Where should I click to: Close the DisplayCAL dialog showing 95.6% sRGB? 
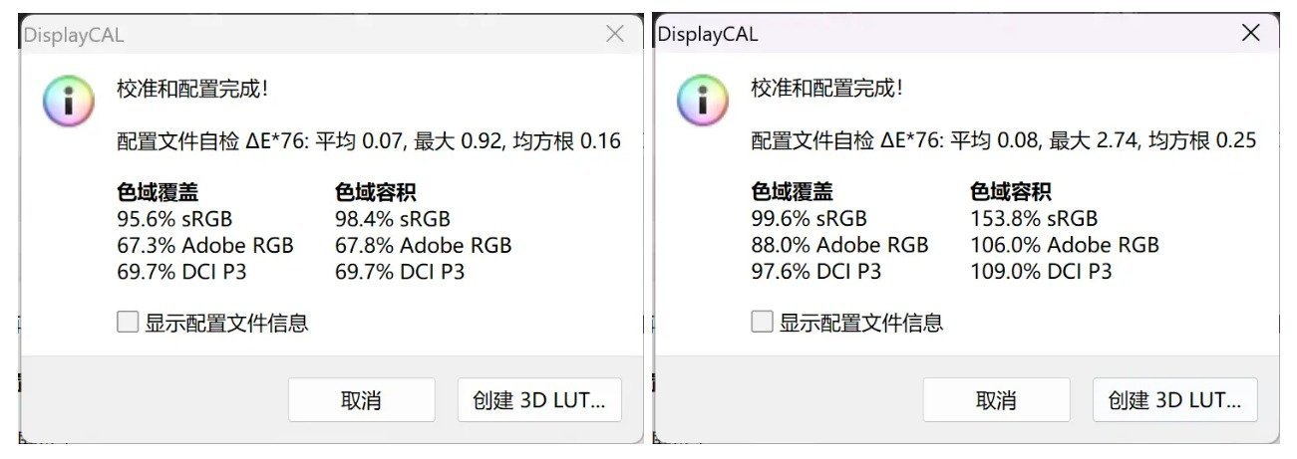(x=615, y=35)
